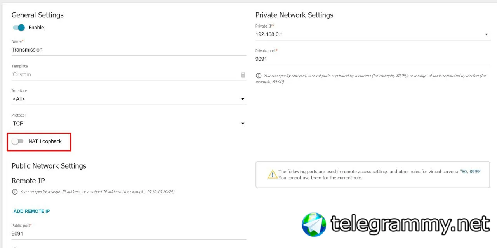The width and height of the screenshot is (497, 248).
Task: Expand the Interface dropdown arrow
Action: pyautogui.click(x=243, y=99)
